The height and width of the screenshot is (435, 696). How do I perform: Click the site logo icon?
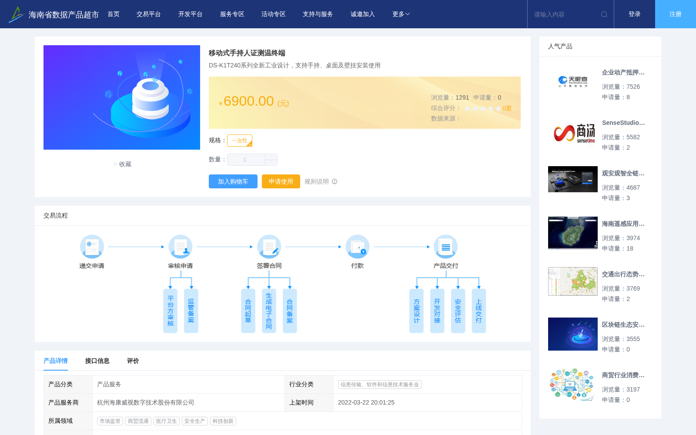[16, 14]
